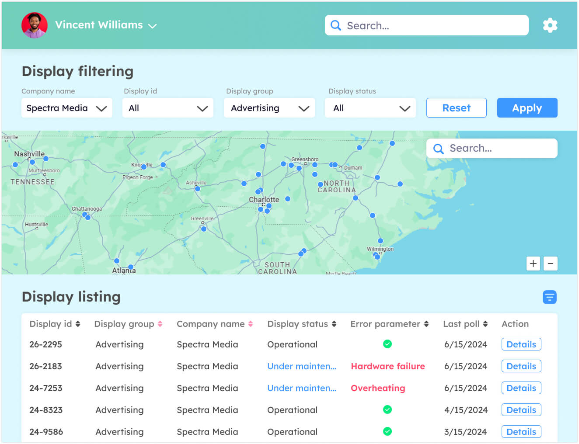579x444 pixels.
Task: Click Vincent Williams' profile avatar
Action: pyautogui.click(x=34, y=25)
